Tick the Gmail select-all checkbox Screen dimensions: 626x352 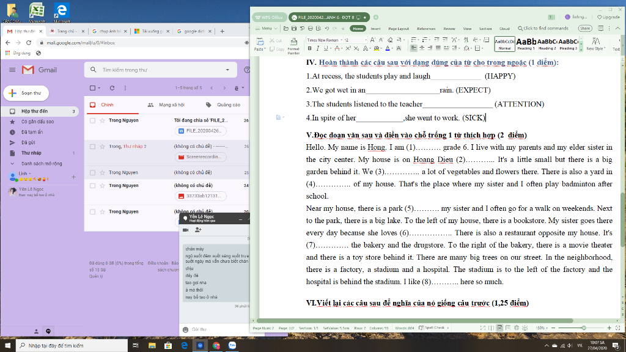click(x=93, y=88)
